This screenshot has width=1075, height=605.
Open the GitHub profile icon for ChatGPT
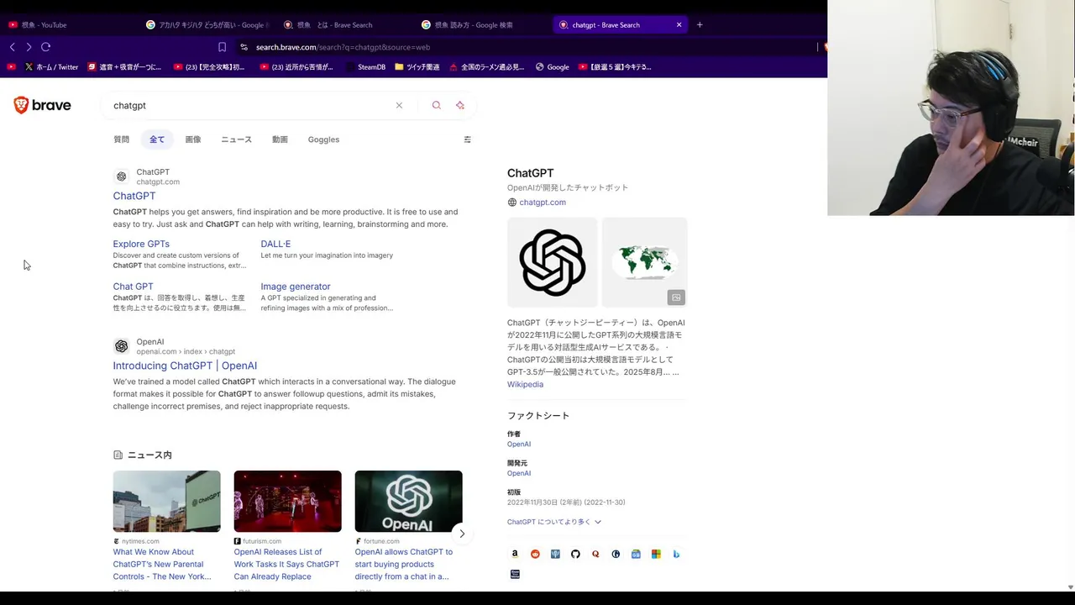coord(575,554)
